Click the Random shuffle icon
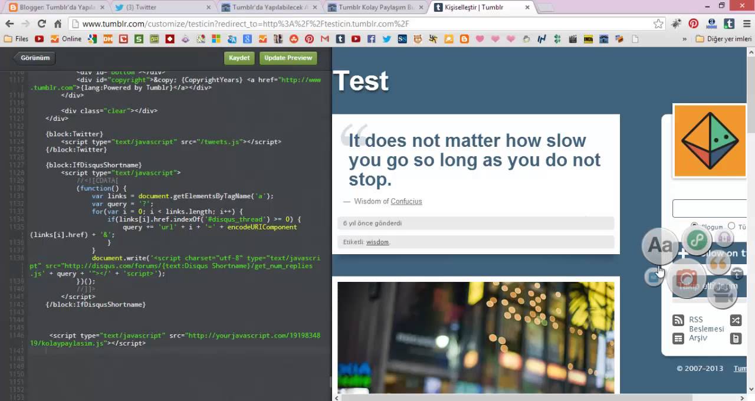 tap(736, 320)
